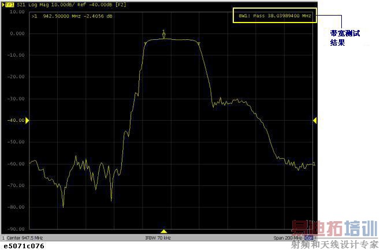Viewport: 380px width, 250px height.
Task: Click the -10.00 Y-axis label
Action: tap(16, 55)
